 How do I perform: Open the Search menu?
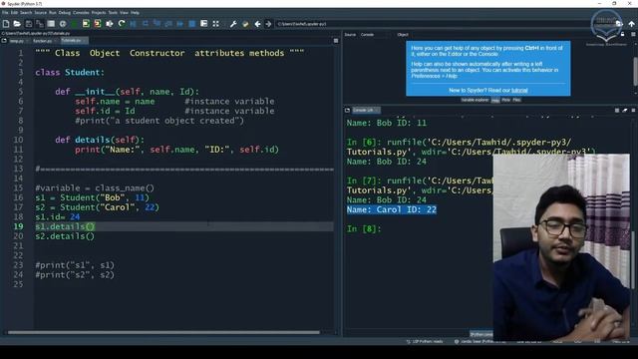26,13
